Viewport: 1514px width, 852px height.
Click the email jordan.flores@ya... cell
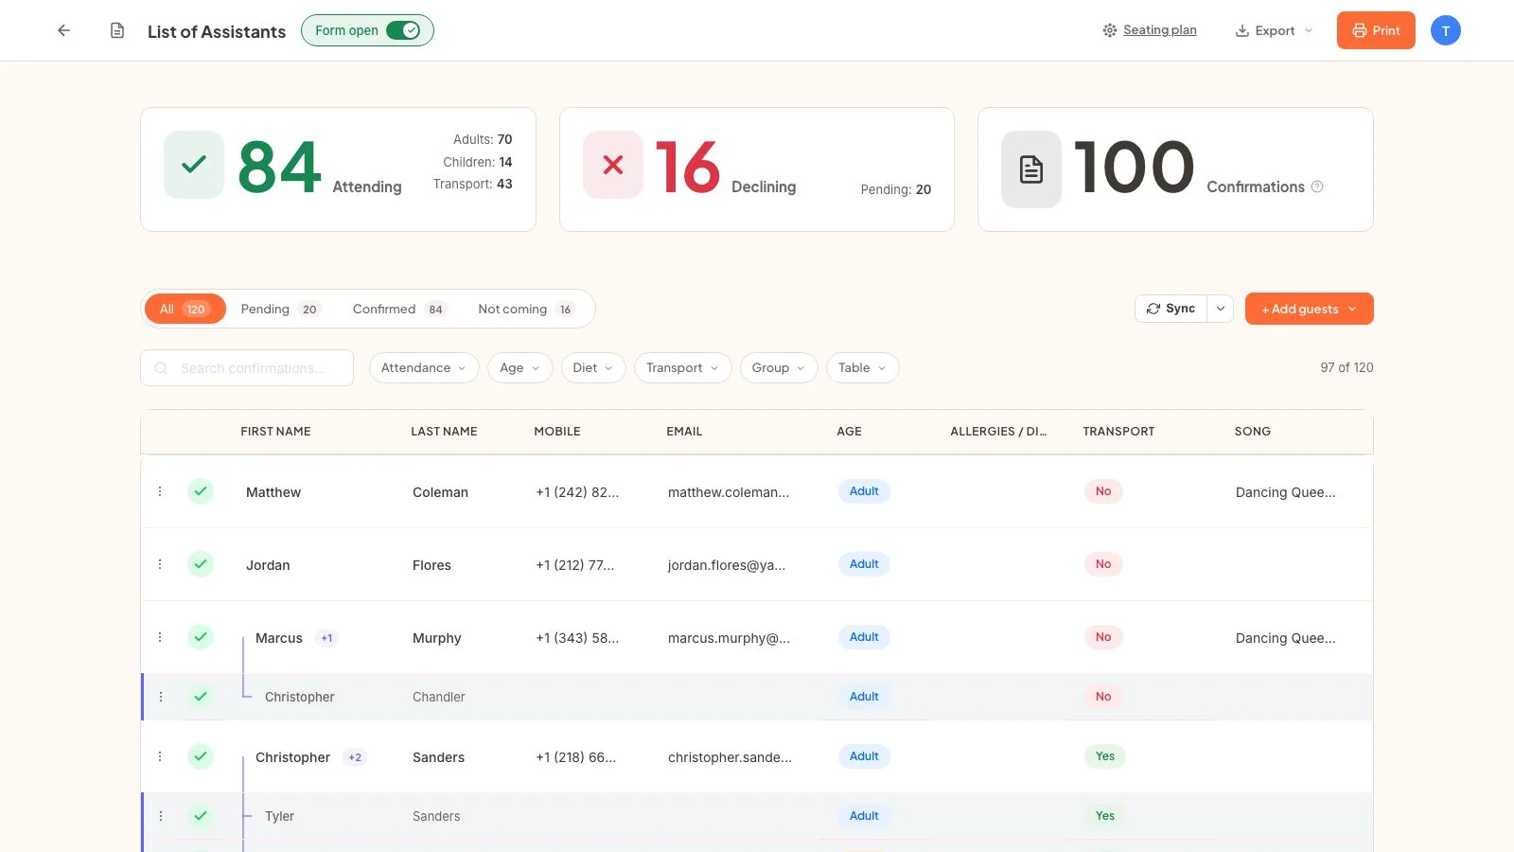tap(727, 565)
